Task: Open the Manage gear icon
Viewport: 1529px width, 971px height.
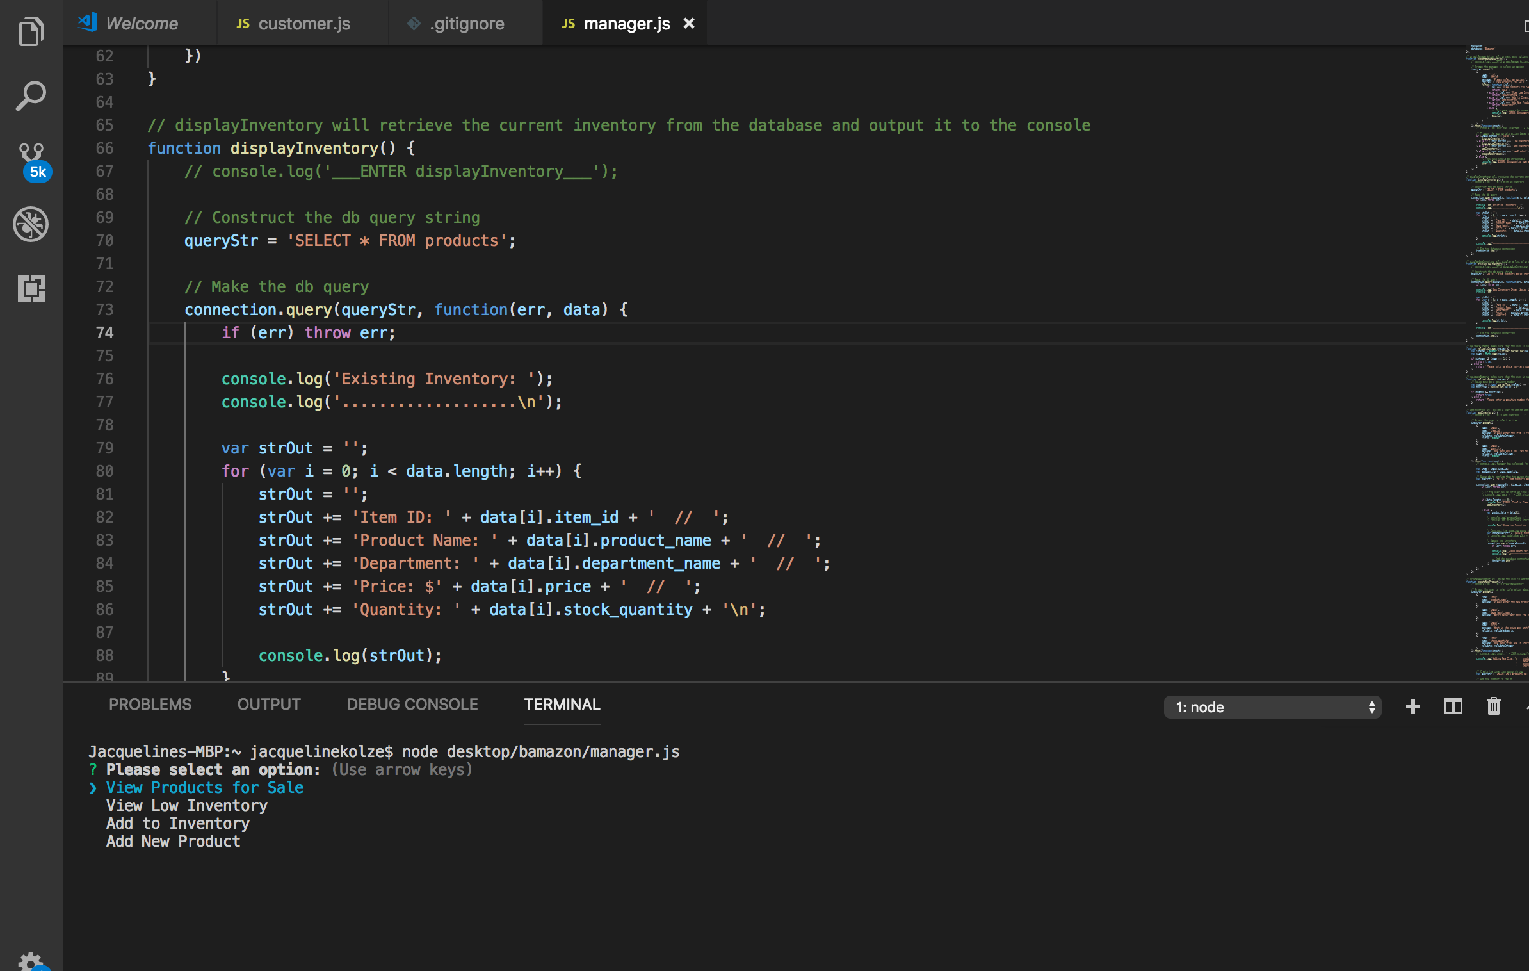Action: tap(31, 961)
